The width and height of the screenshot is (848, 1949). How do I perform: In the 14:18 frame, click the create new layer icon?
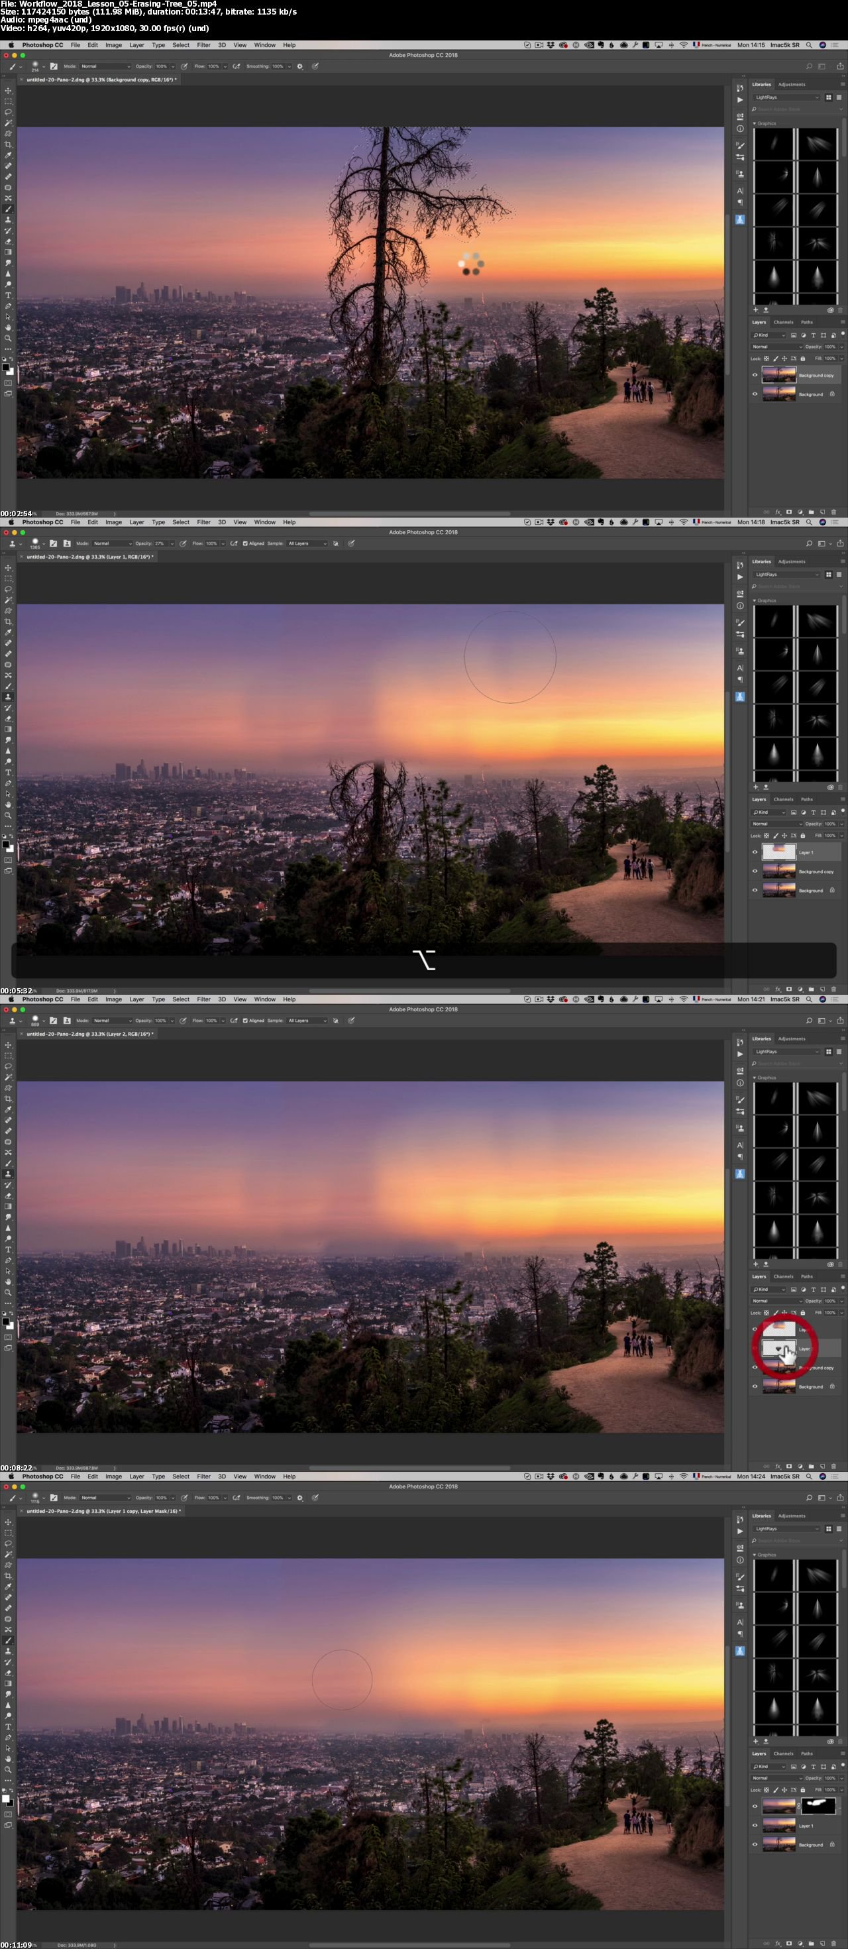pos(822,989)
